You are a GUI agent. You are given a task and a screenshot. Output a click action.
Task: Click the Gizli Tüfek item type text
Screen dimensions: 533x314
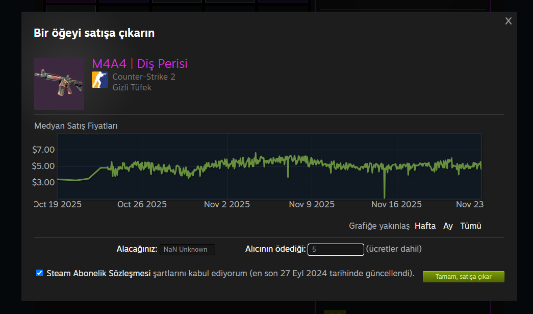coord(132,87)
